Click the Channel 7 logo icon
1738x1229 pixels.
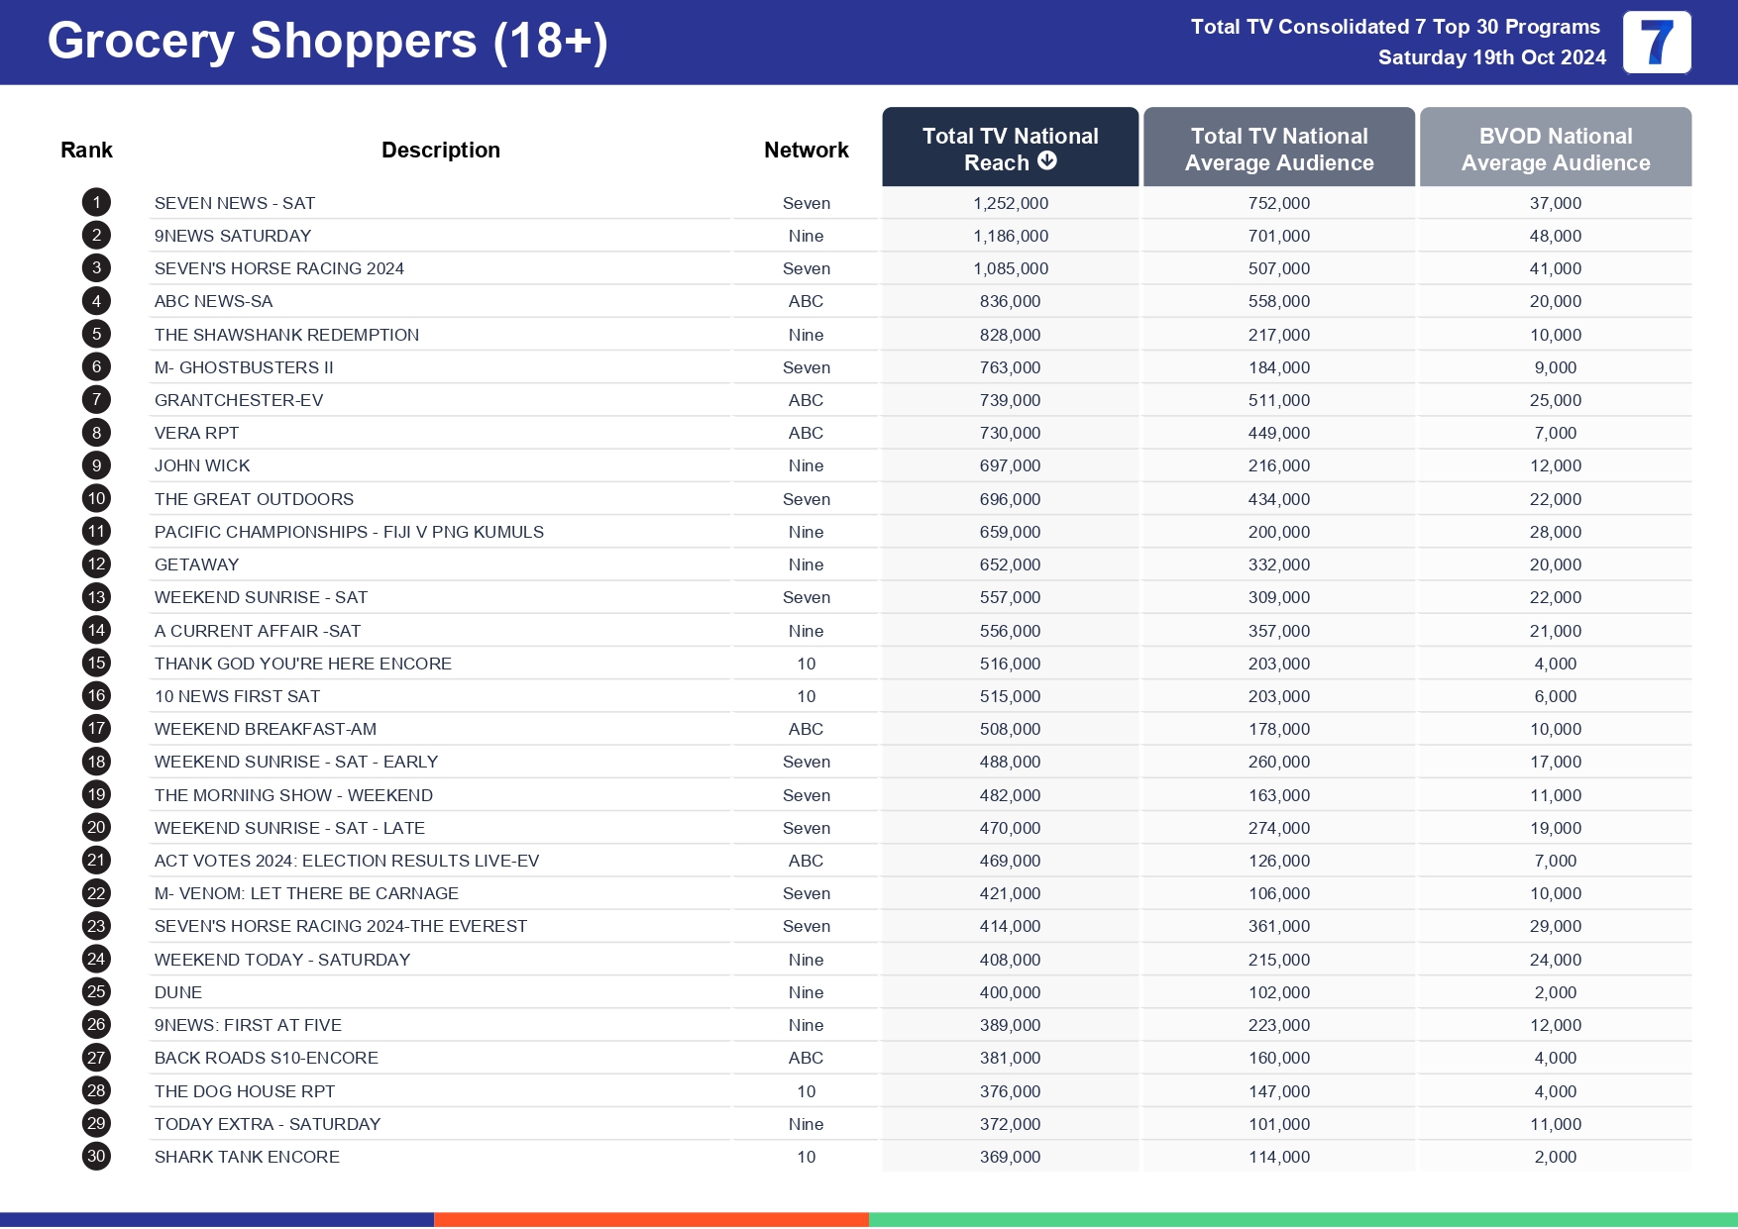pyautogui.click(x=1656, y=43)
